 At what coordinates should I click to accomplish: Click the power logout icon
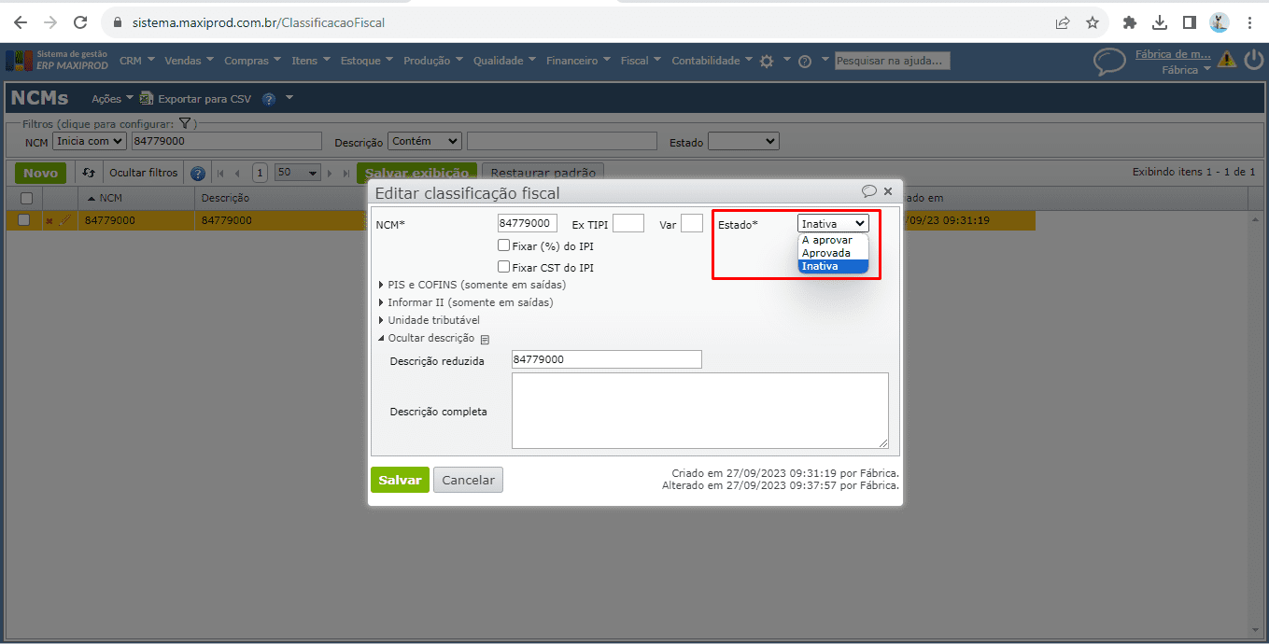(1254, 60)
